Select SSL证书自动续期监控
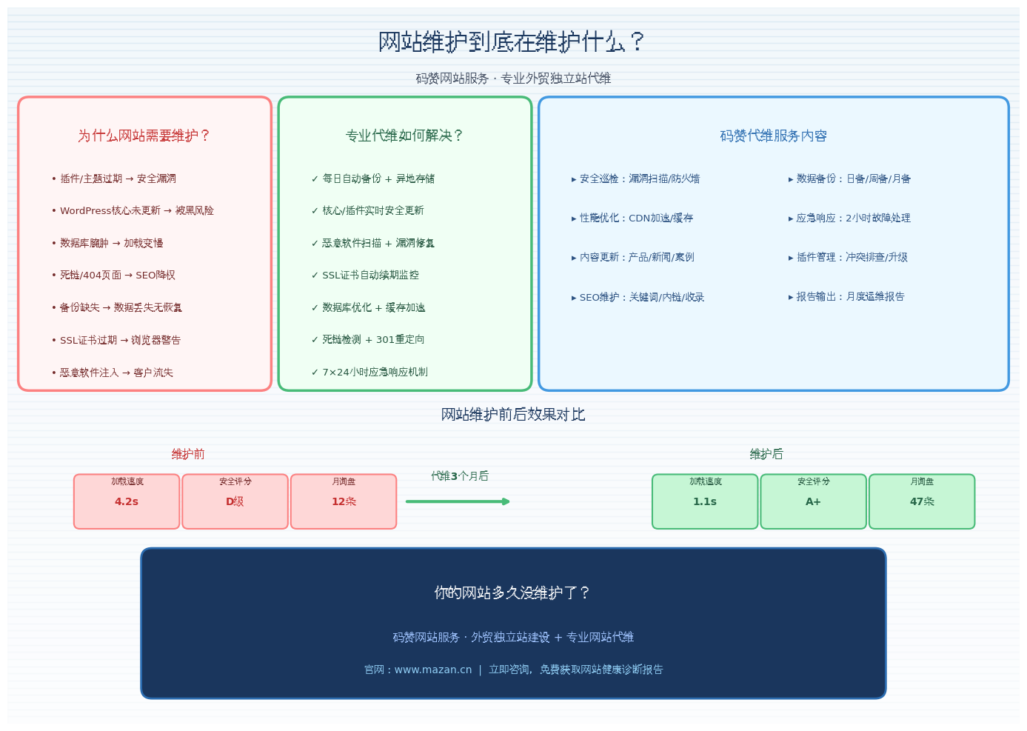Screen dimensions: 1027x731 point(365,276)
